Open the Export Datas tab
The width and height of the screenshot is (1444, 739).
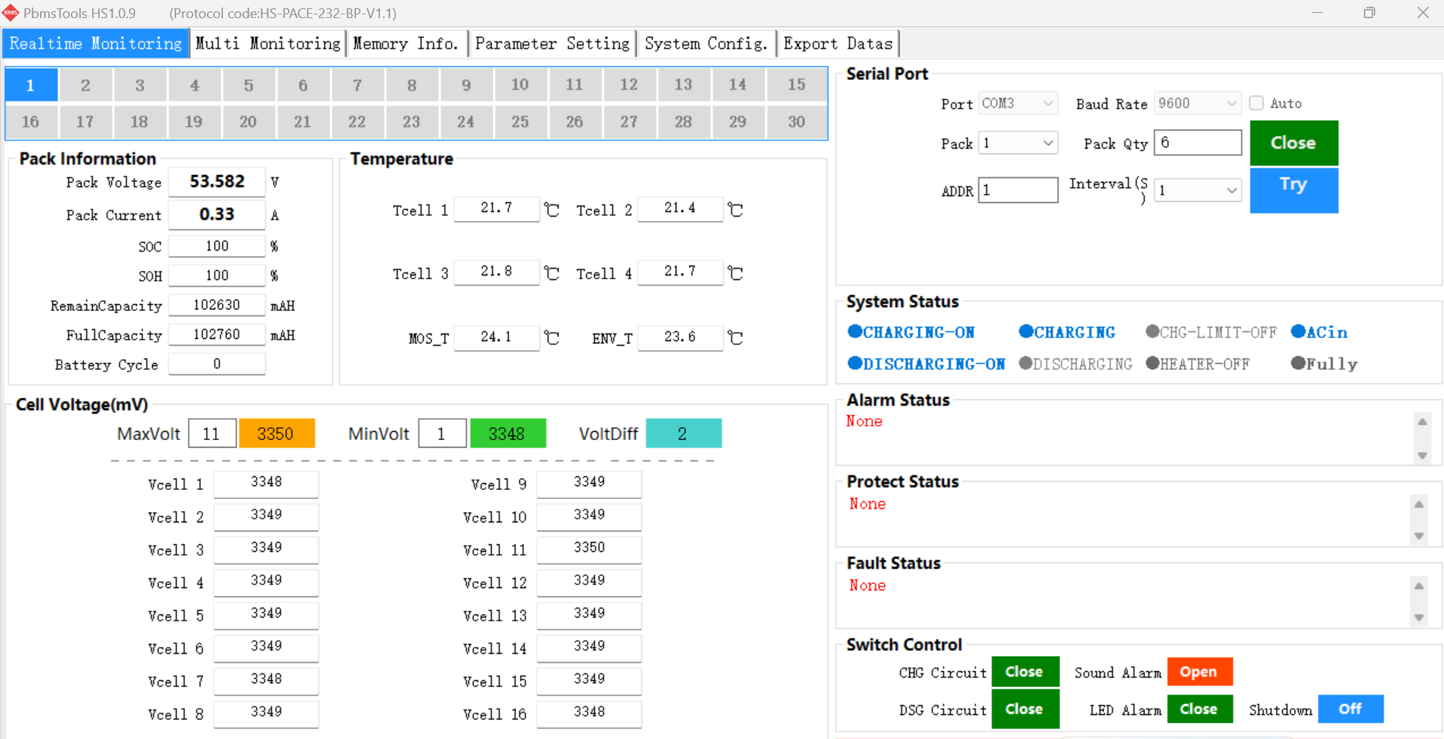pyautogui.click(x=838, y=44)
